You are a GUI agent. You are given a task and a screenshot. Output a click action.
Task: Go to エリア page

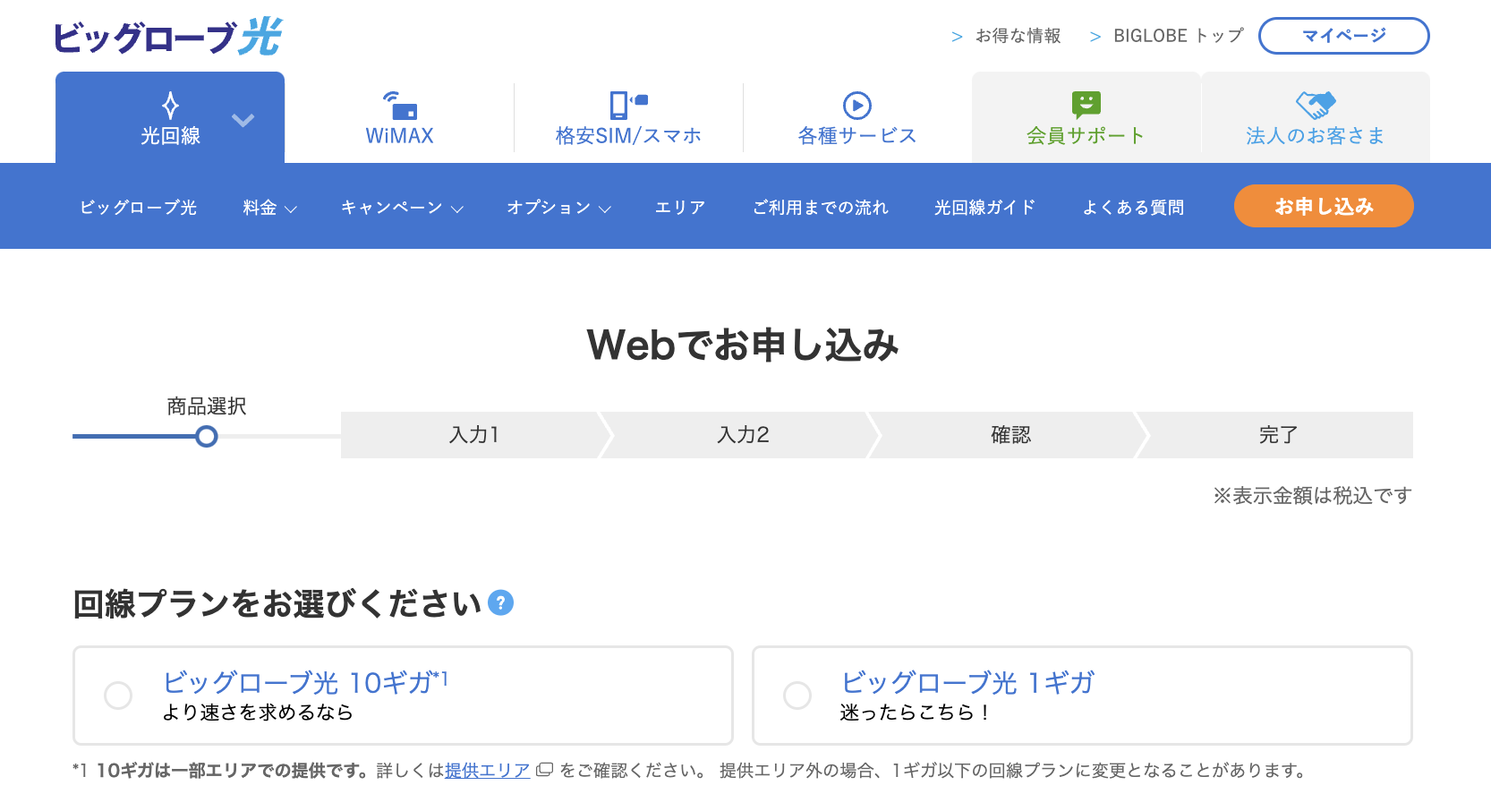click(x=680, y=208)
